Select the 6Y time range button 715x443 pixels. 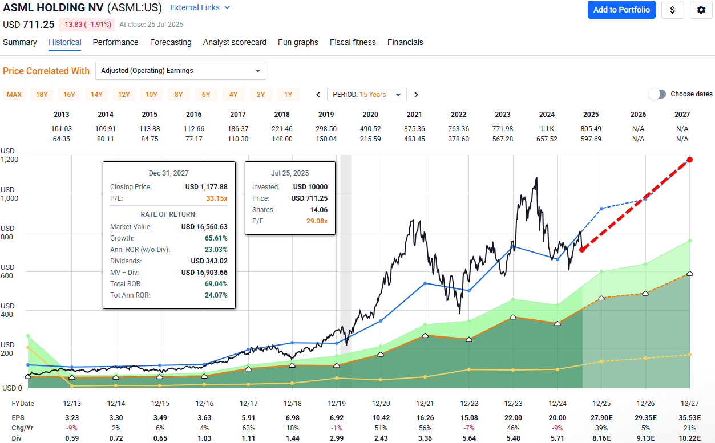206,95
